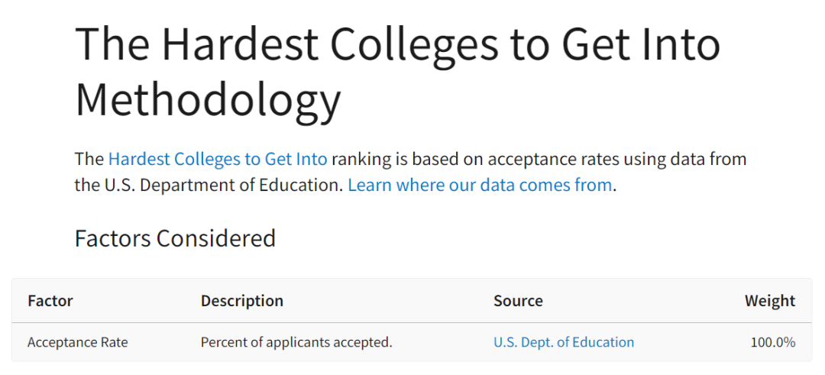Click the Percent of applicants accepted description

point(296,342)
